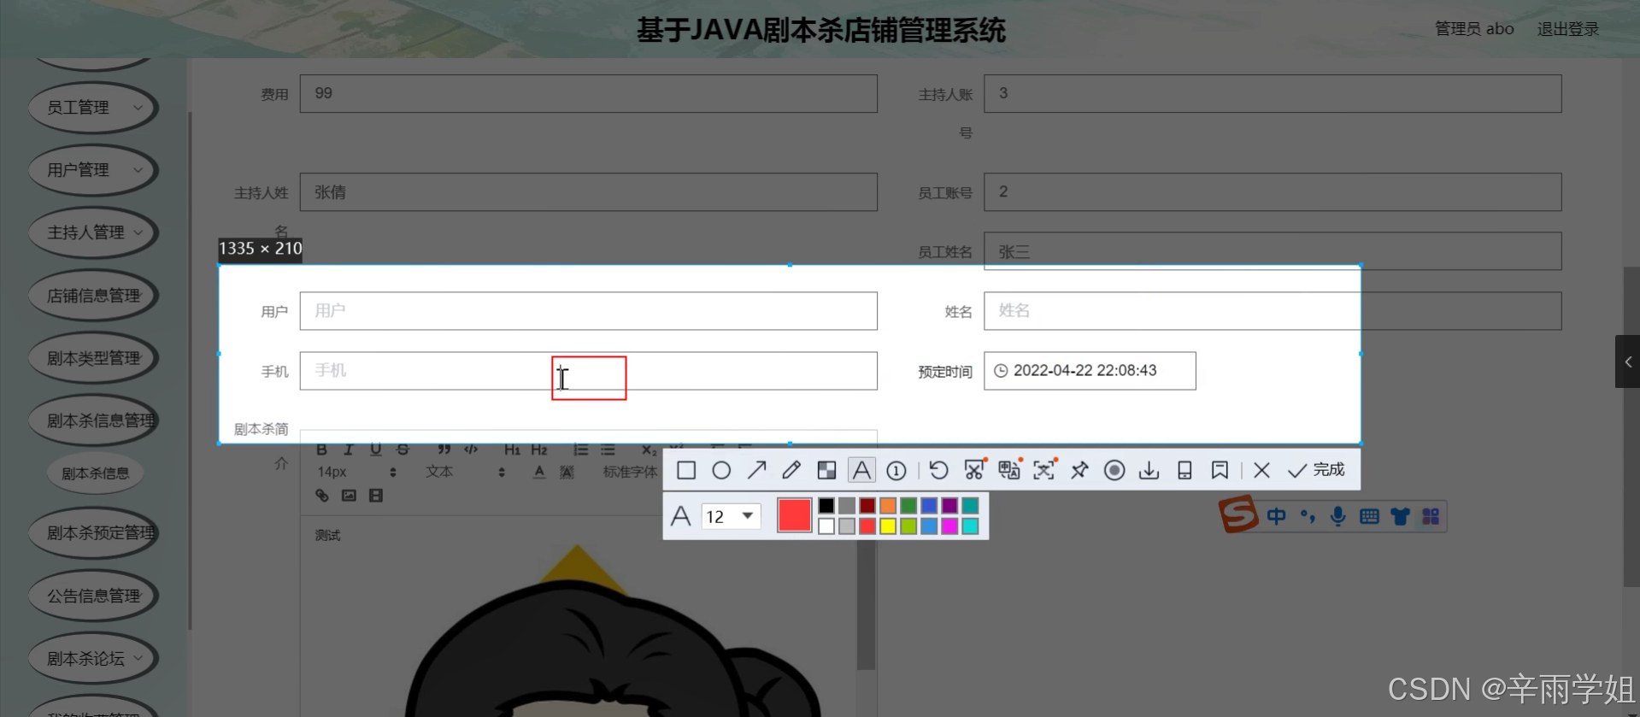Expand the 用户管理 sidebar menu

tap(93, 170)
